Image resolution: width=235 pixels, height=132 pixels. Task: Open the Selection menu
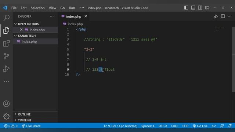click(37, 8)
